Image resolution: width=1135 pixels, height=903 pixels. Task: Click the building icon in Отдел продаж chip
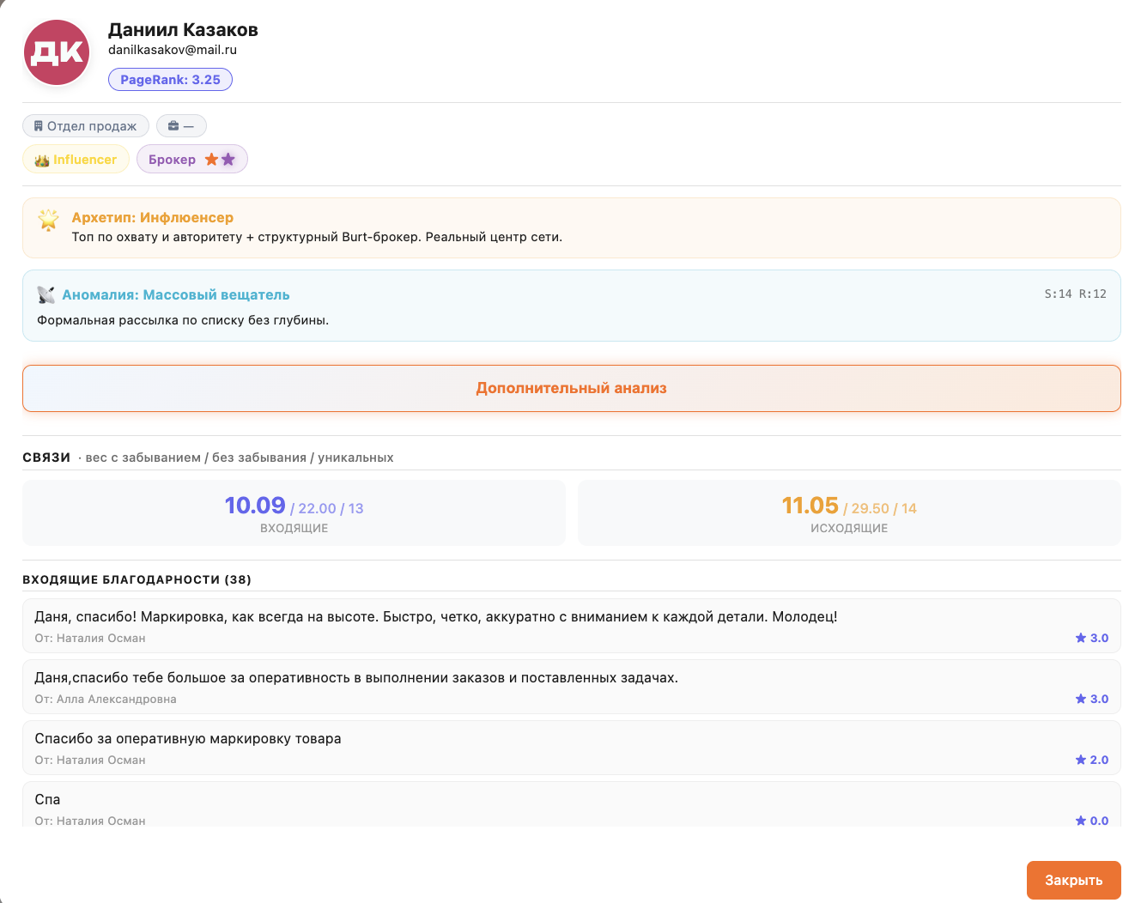pyautogui.click(x=38, y=126)
